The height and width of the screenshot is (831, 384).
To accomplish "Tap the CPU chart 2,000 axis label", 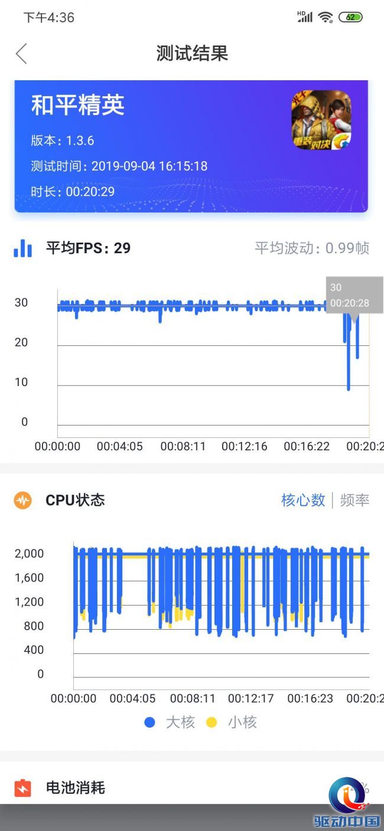I will point(30,554).
